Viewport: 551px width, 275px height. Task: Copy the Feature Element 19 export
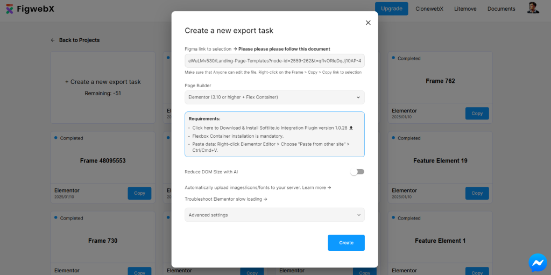point(477,193)
